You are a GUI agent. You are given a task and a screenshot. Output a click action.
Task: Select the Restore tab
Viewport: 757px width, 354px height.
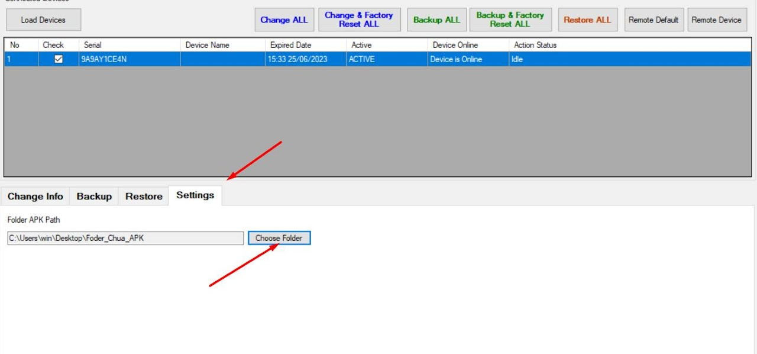pyautogui.click(x=144, y=197)
